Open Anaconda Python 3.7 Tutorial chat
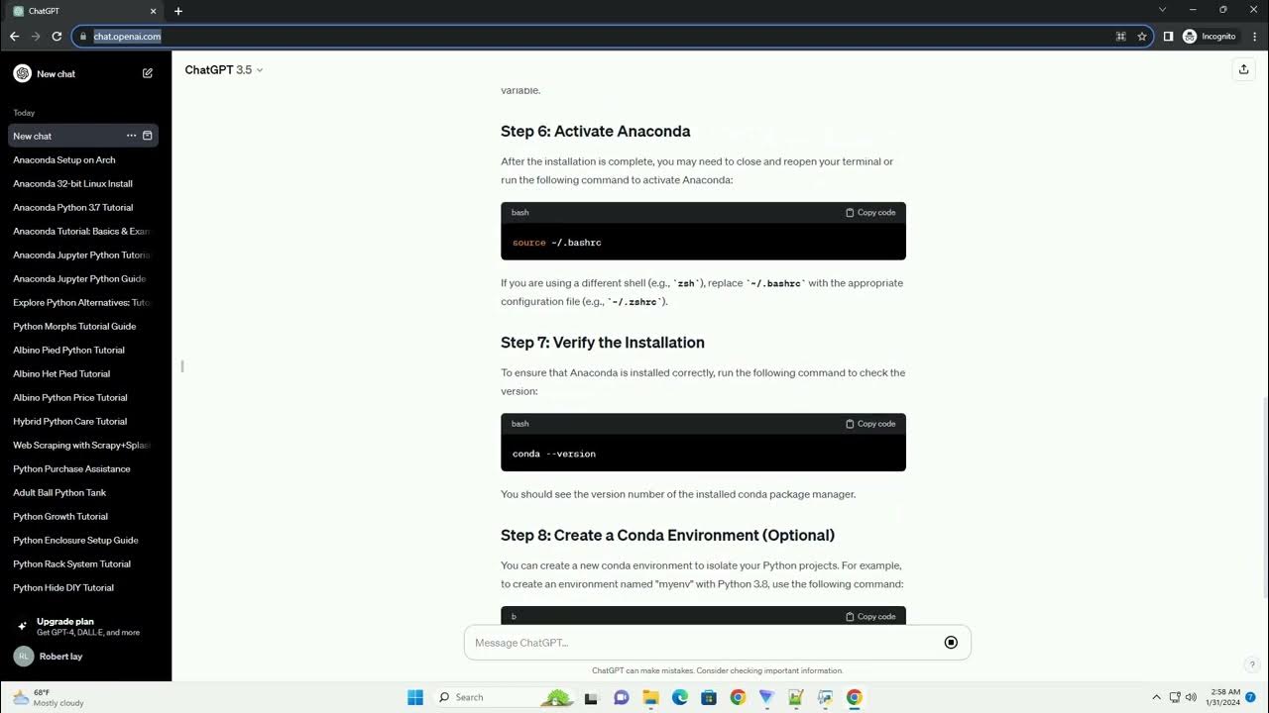 point(83,207)
